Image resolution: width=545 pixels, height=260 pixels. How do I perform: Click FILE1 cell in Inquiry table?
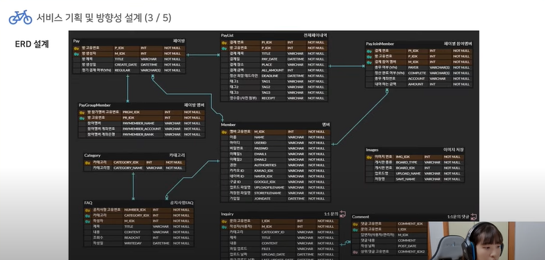click(x=278, y=249)
